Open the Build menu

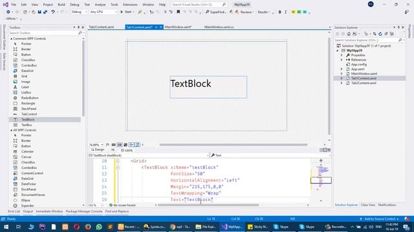point(61,5)
